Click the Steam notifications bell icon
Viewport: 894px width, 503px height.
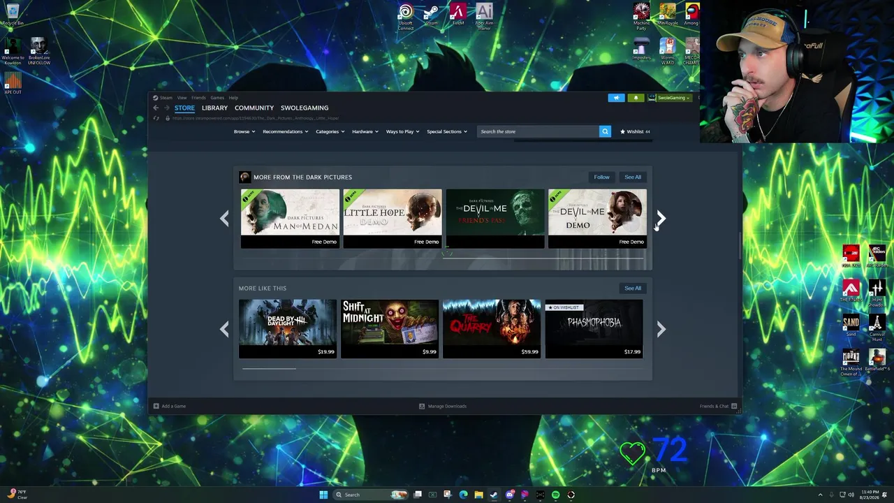636,98
